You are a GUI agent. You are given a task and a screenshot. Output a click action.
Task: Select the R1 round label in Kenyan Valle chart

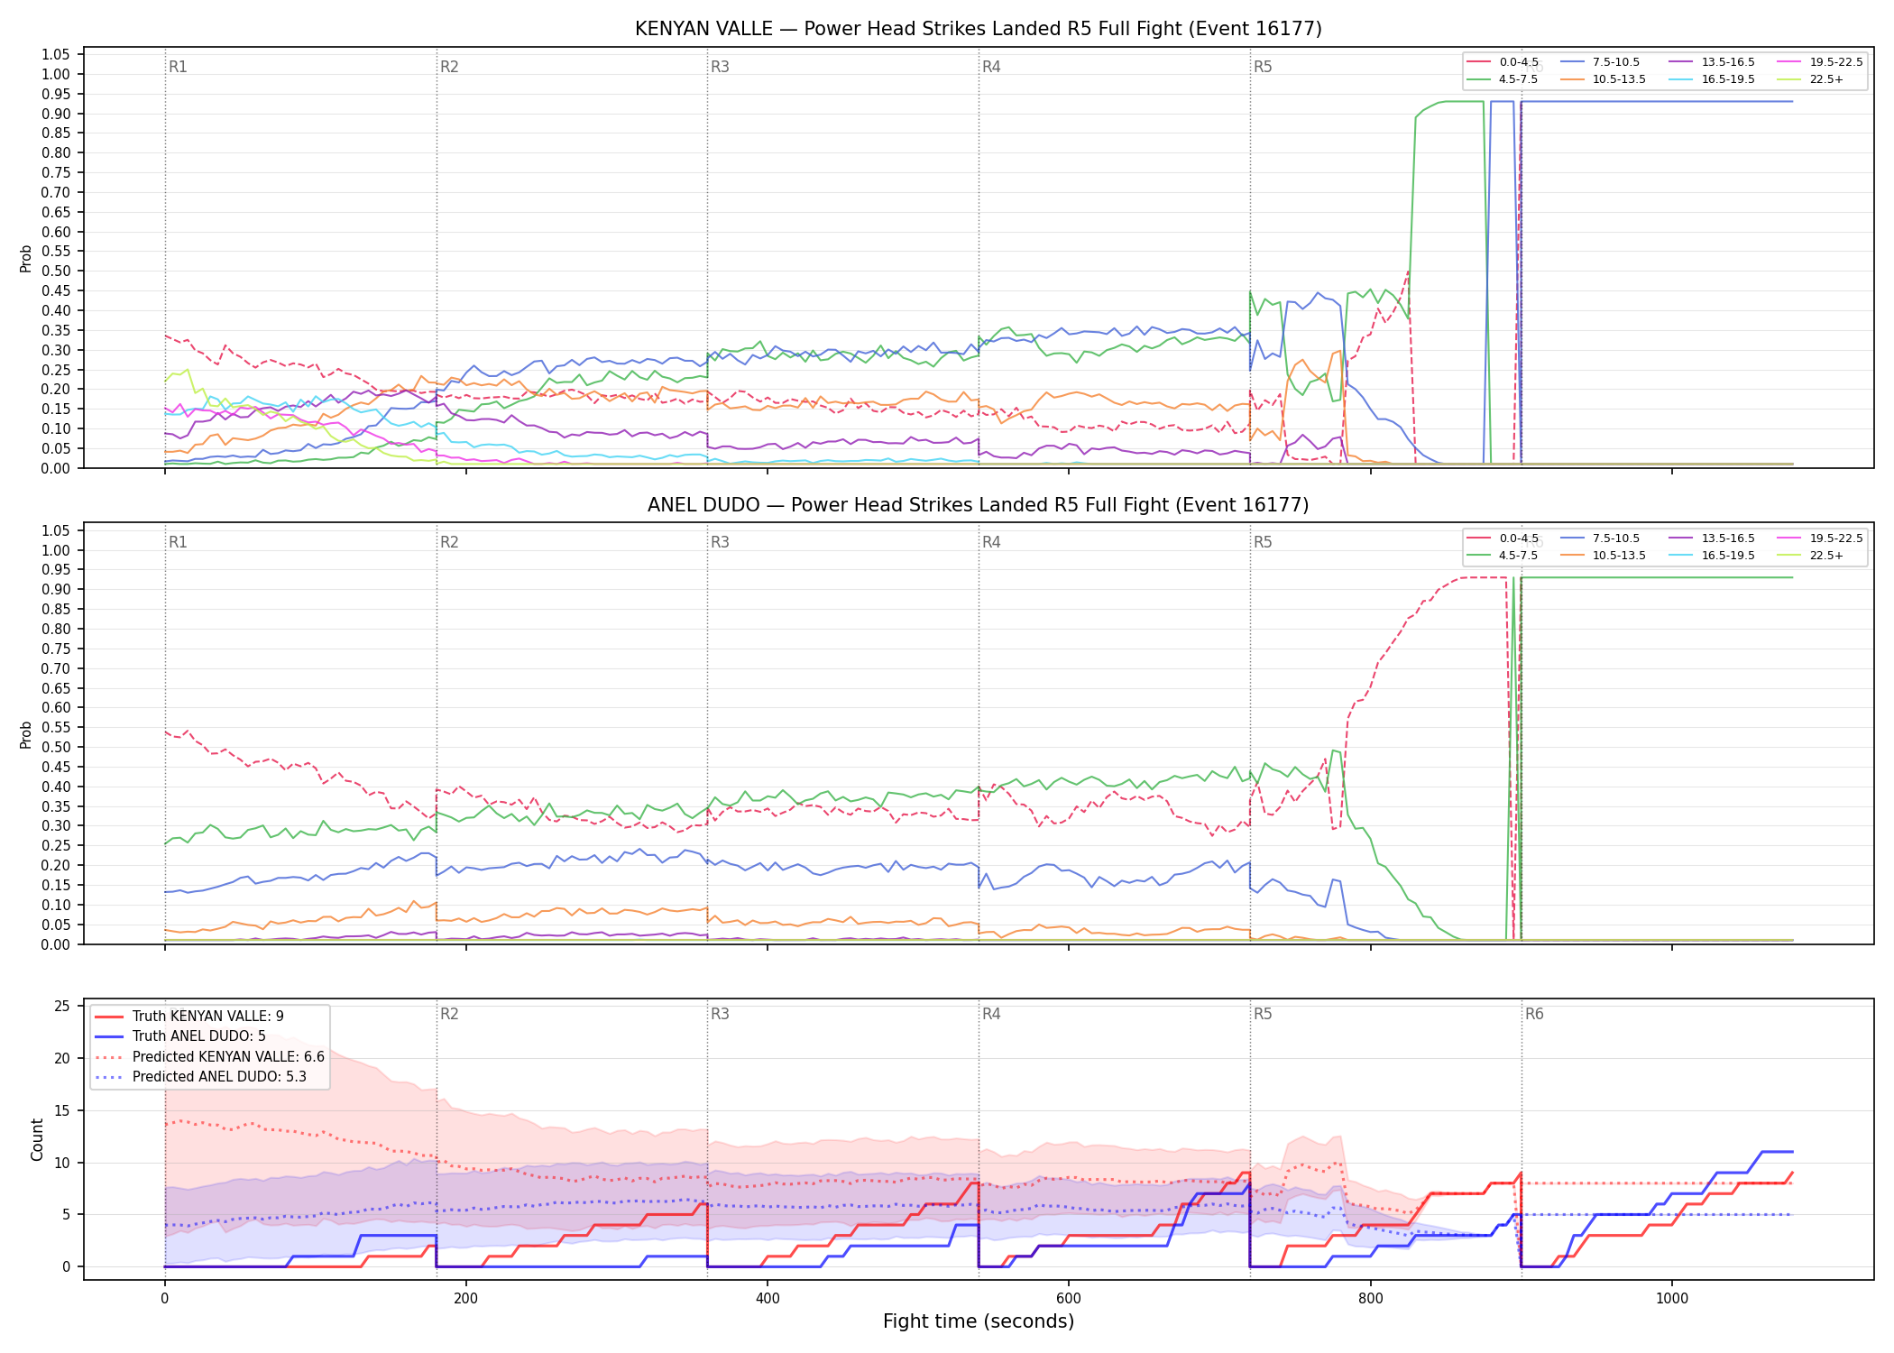[178, 67]
